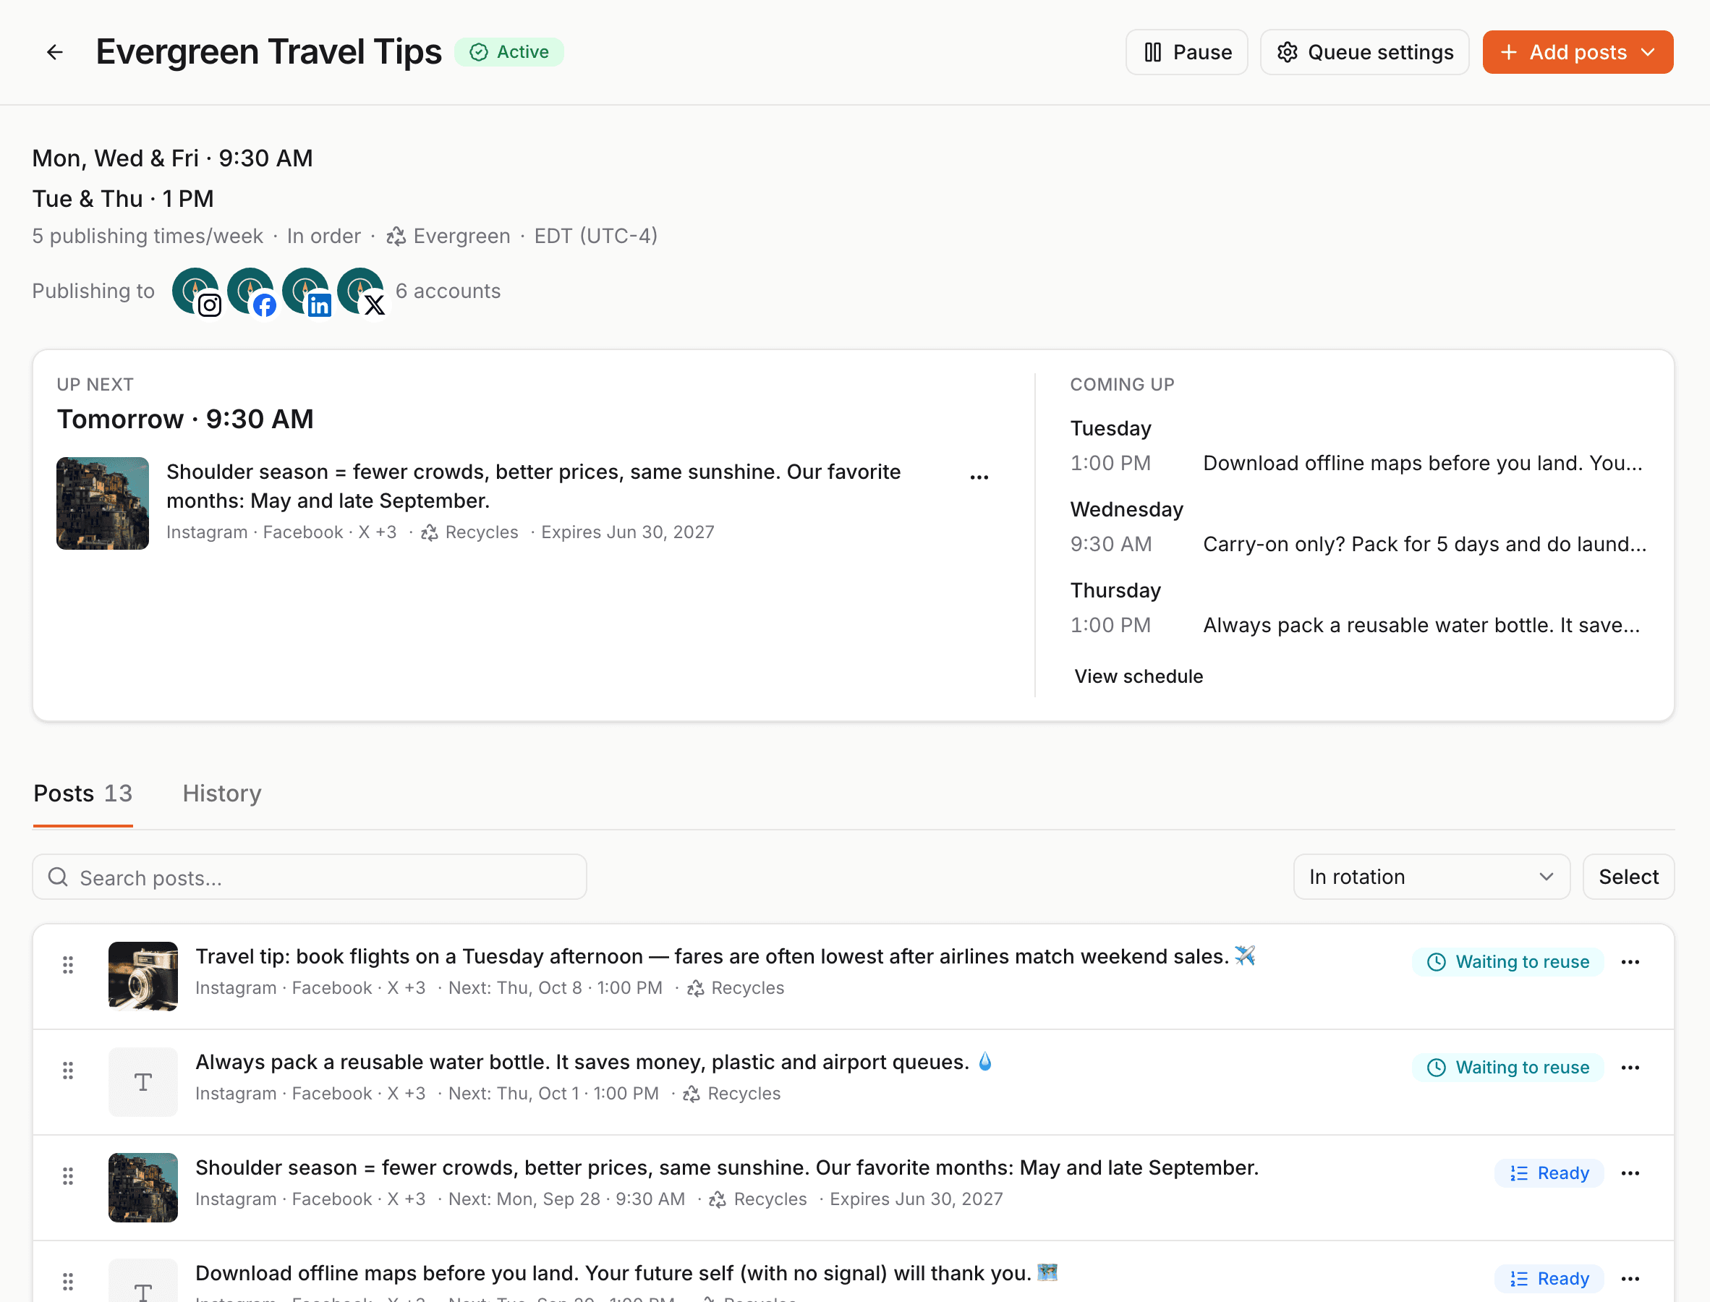Click the X account avatar
Viewport: 1710px width, 1302px height.
(x=361, y=292)
